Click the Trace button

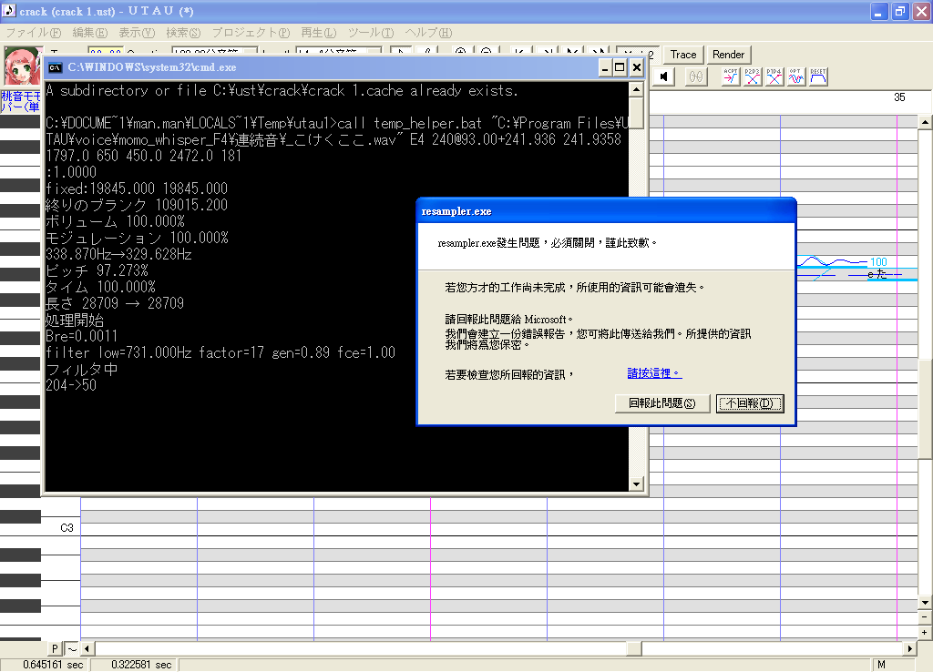point(683,55)
